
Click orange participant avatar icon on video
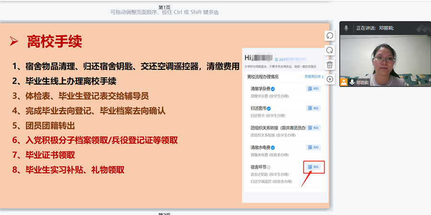click(343, 82)
